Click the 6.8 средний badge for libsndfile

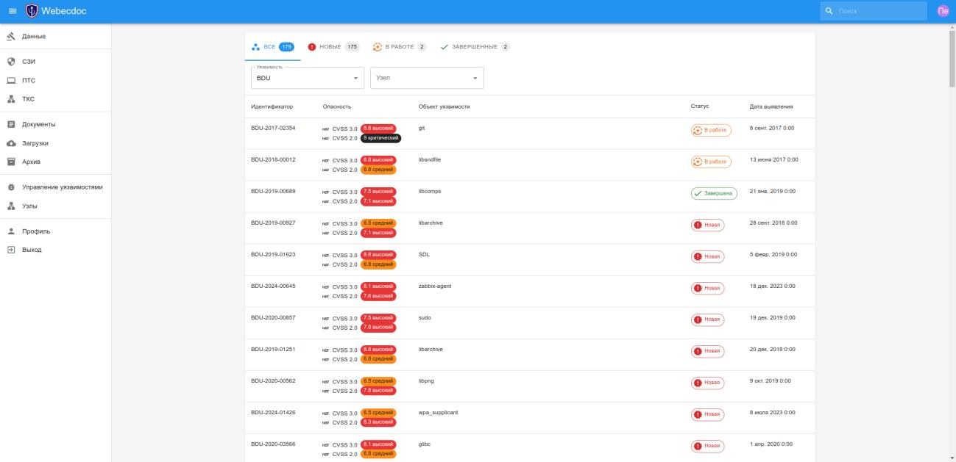click(x=378, y=170)
